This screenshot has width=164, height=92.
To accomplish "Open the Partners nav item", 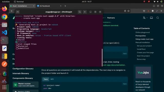I will point(111,18).
